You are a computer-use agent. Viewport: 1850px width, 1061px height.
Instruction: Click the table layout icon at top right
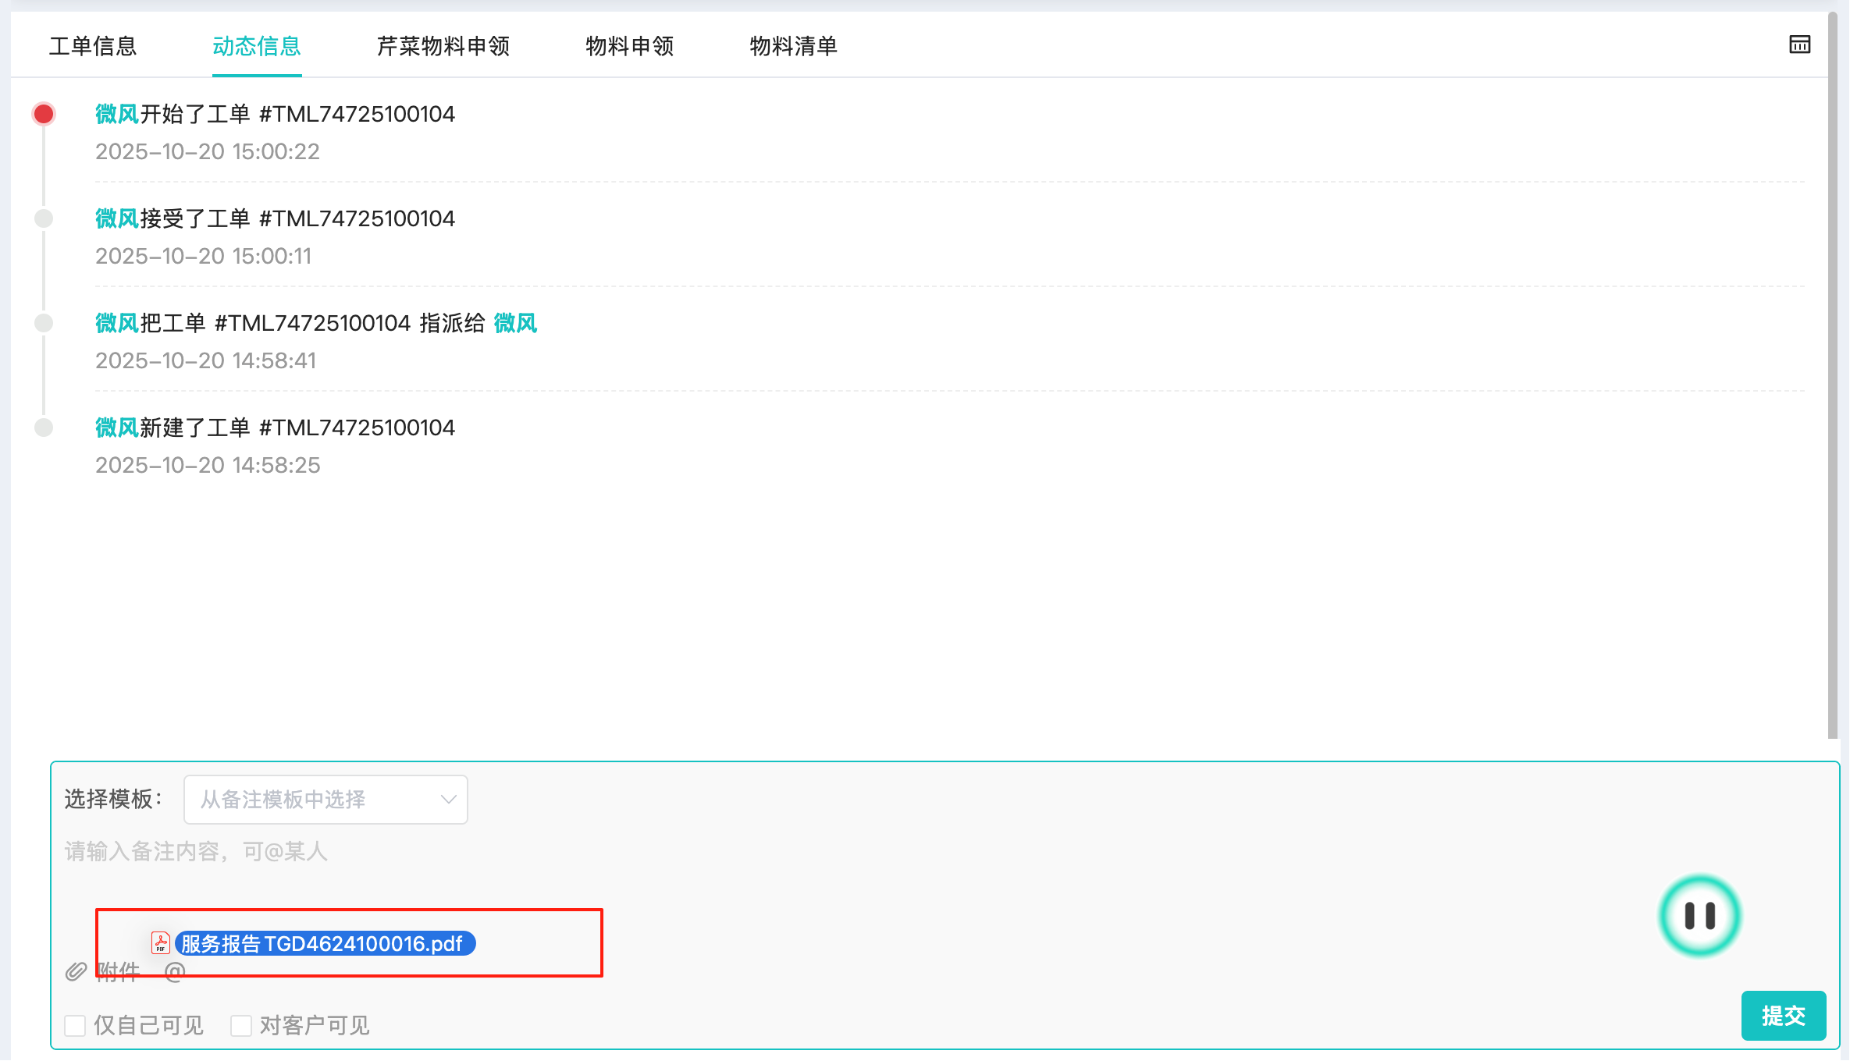[1799, 44]
